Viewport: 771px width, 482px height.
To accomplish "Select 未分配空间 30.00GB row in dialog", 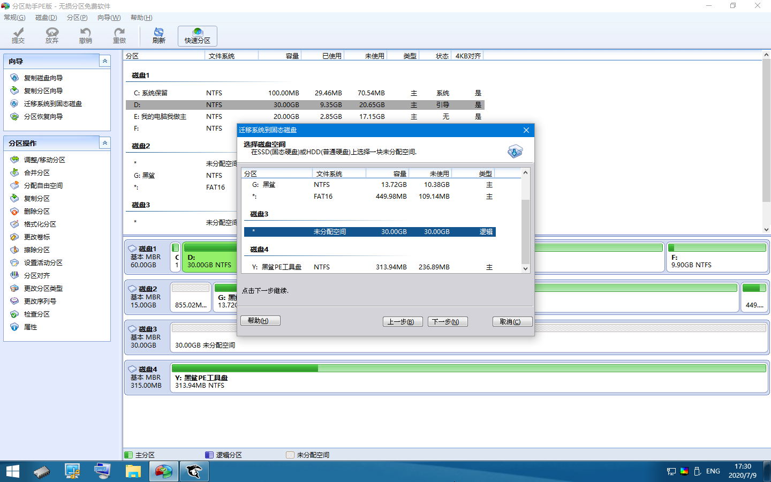I will 369,232.
